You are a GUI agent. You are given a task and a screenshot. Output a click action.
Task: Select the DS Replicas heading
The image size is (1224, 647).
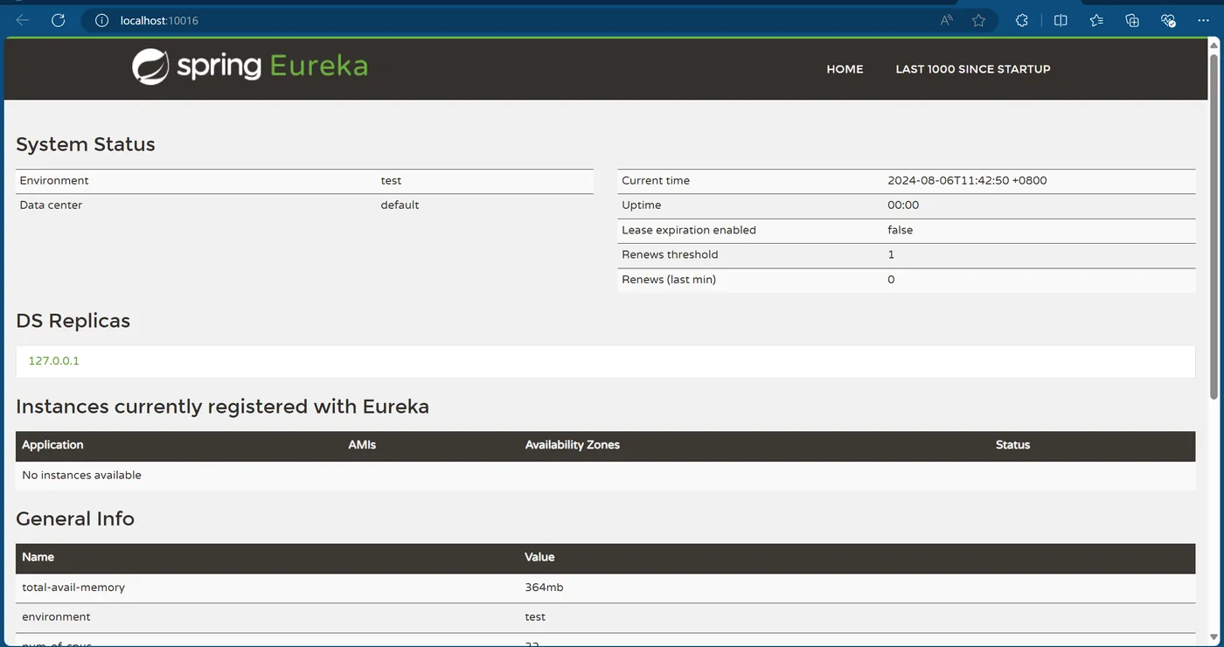tap(73, 321)
